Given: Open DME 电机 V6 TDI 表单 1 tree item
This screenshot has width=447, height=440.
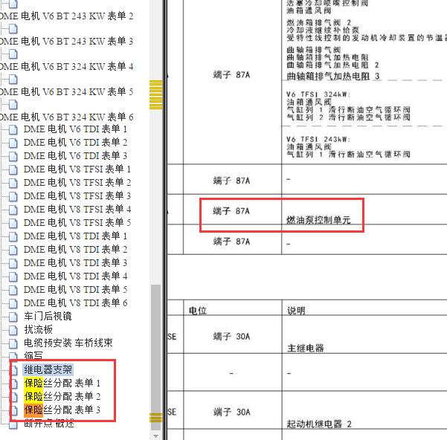Looking at the screenshot, I should click(75, 129).
